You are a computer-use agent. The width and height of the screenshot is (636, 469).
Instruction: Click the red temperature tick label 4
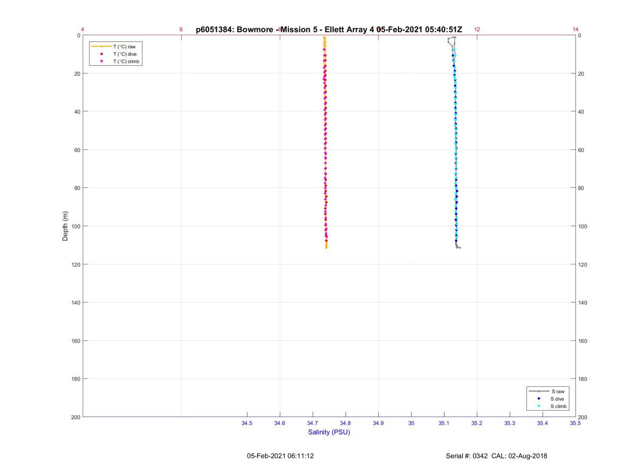[83, 30]
